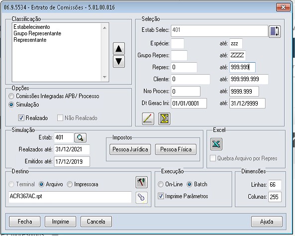Click the Estab Selec field showing 401
The width and height of the screenshot is (295, 236).
[x=219, y=31]
